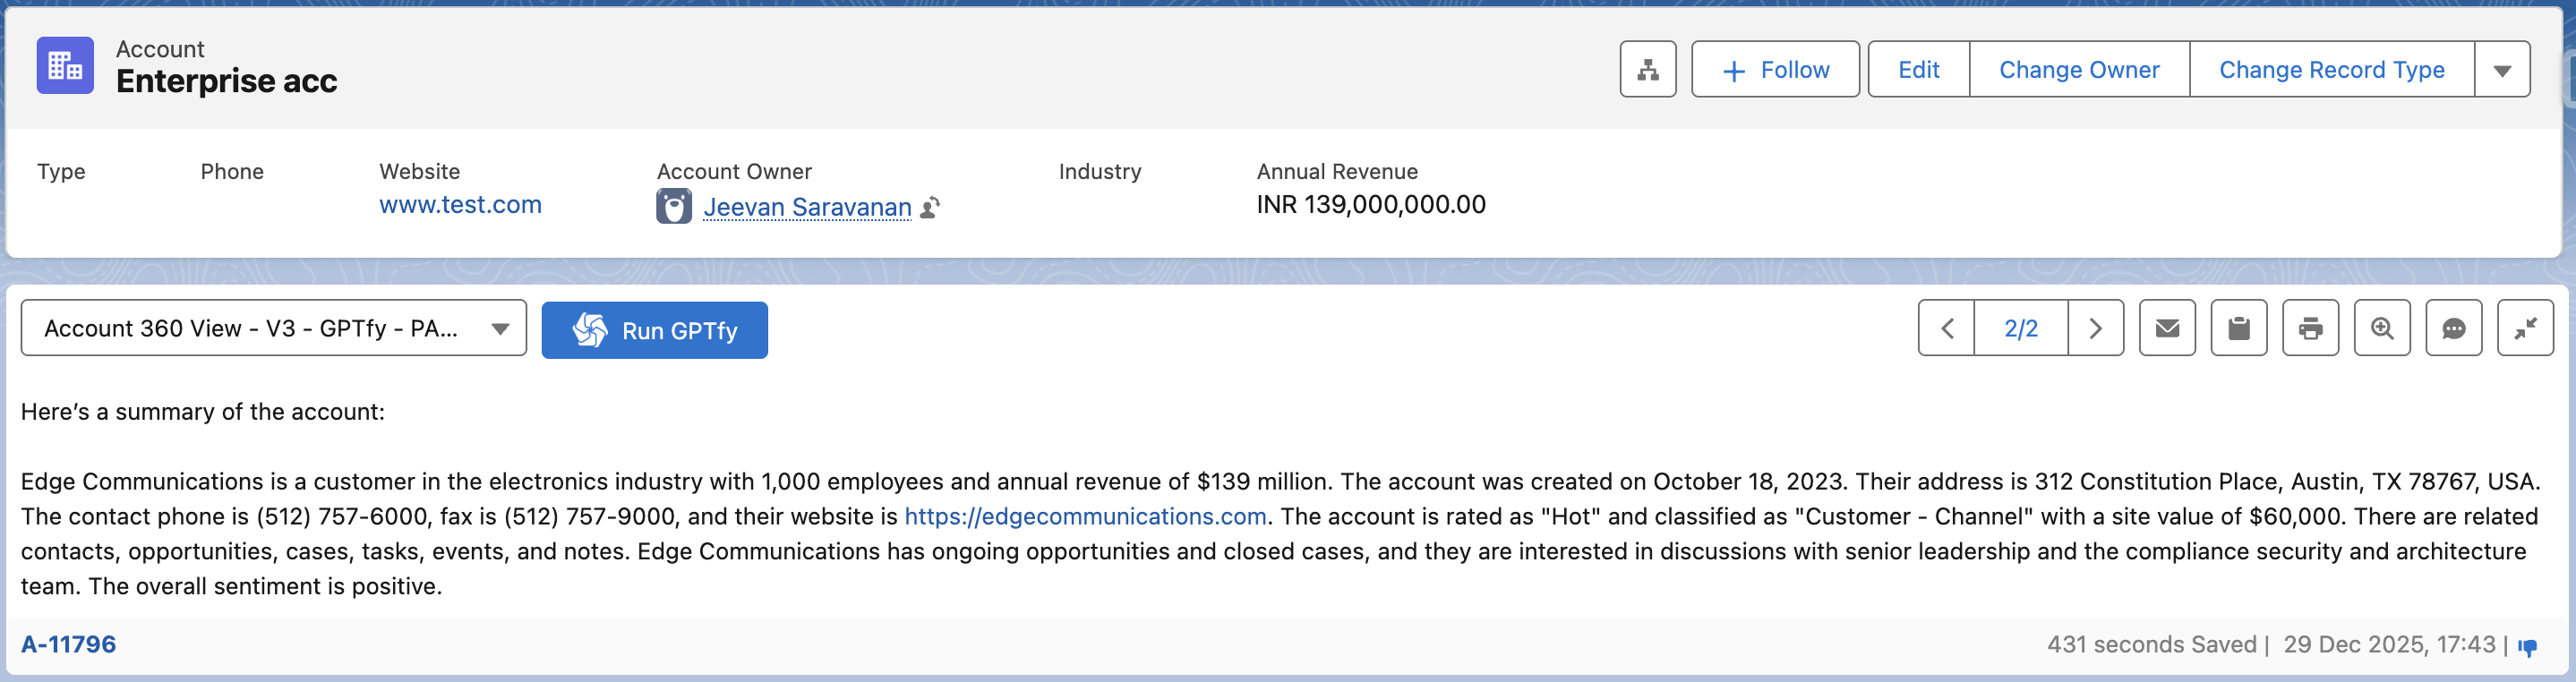Image resolution: width=2576 pixels, height=682 pixels.
Task: Open record link A-11796
Action: (x=68, y=644)
